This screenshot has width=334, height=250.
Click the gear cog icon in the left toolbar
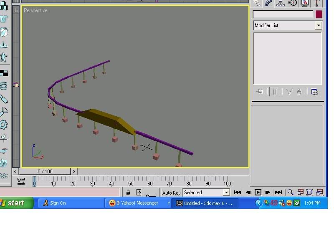4,125
